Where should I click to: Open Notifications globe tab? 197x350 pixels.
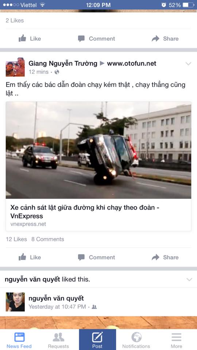[x=136, y=340]
